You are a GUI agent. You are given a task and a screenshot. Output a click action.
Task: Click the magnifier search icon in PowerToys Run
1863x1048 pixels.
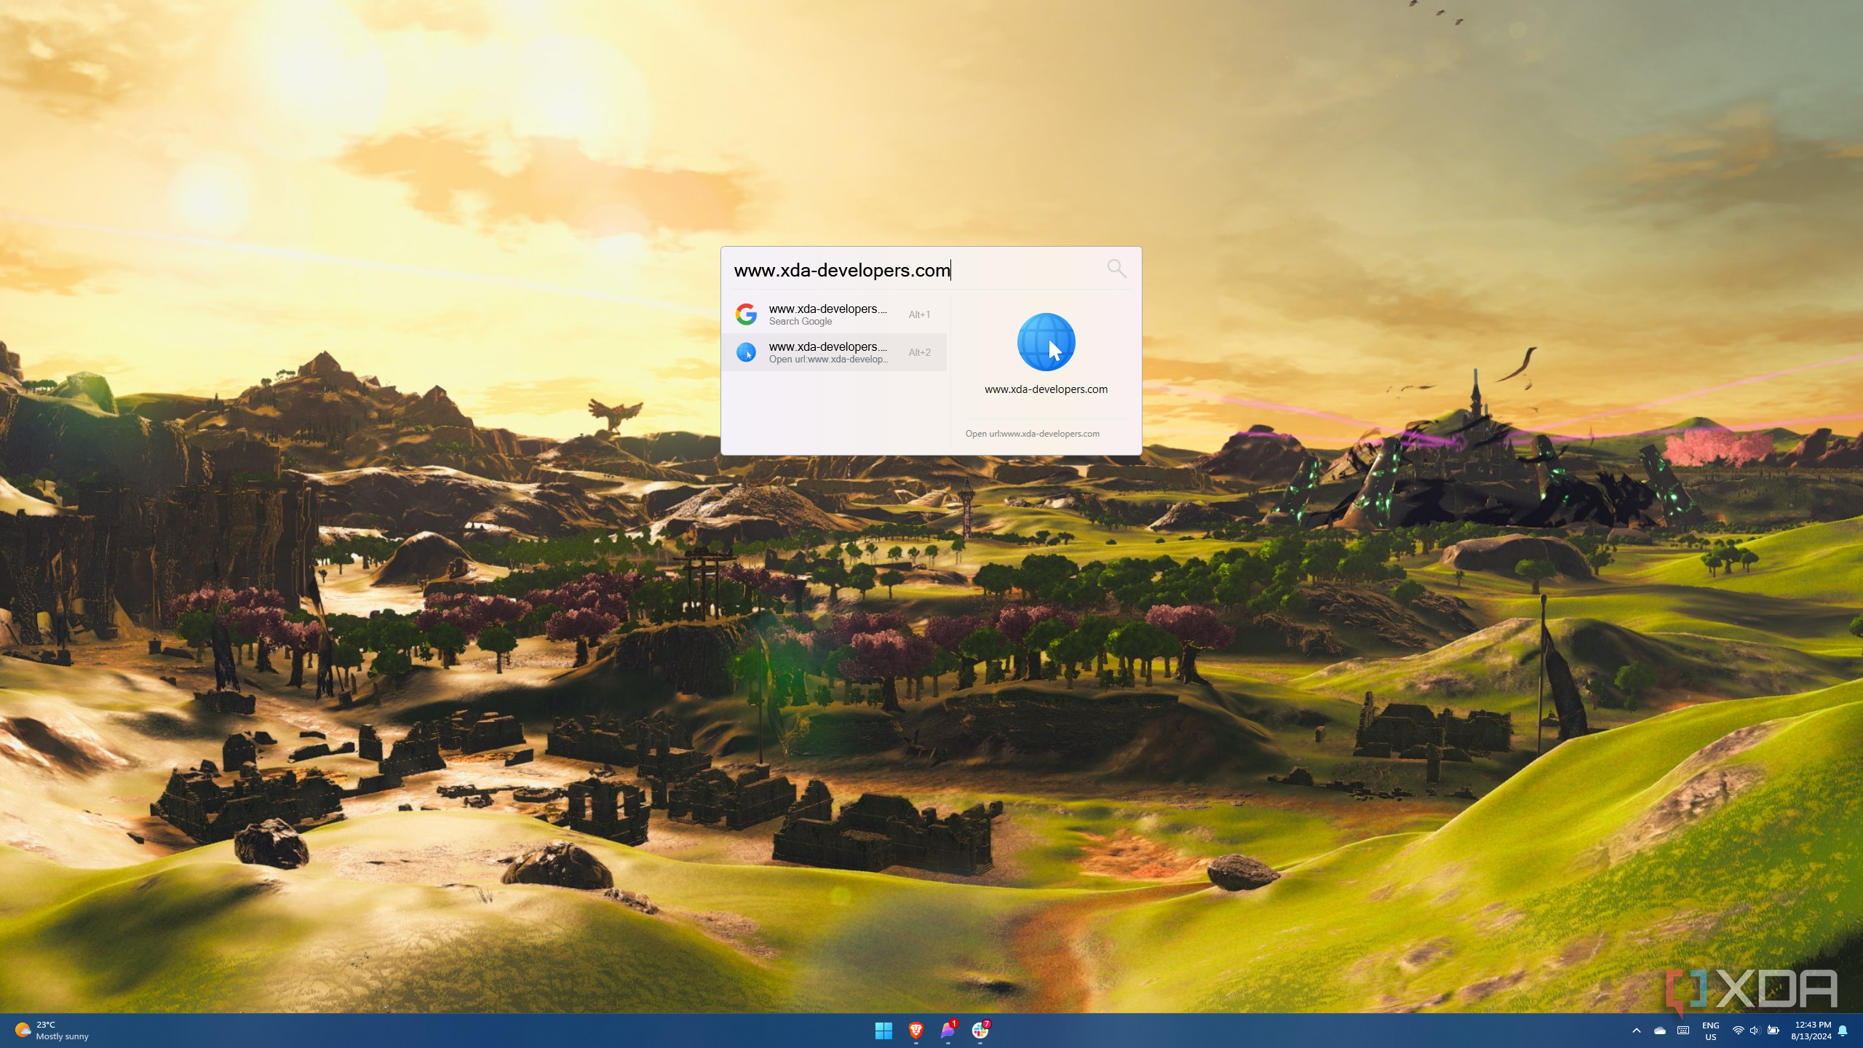pyautogui.click(x=1116, y=269)
